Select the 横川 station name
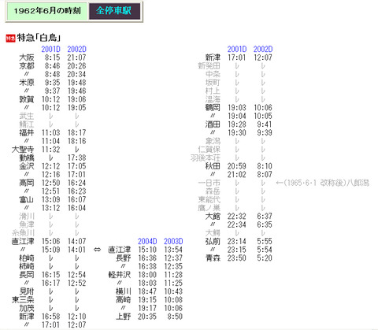 [123, 291]
